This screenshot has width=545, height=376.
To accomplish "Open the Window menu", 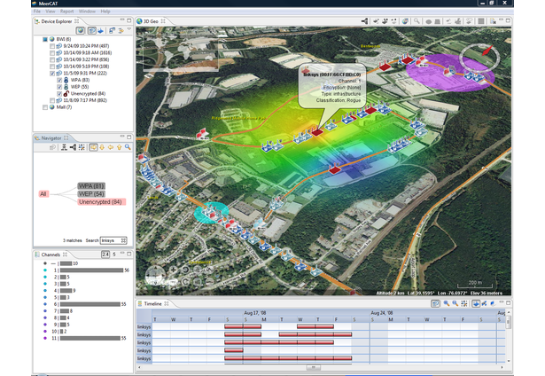I will (87, 12).
